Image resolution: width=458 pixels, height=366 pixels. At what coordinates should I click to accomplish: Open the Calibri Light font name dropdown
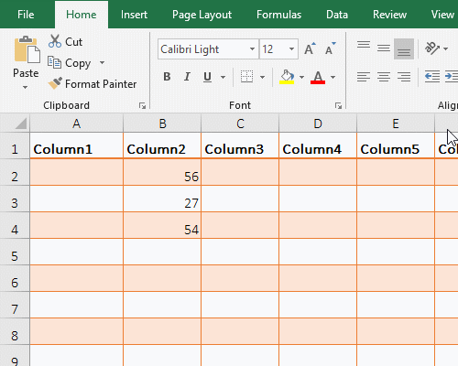click(x=252, y=48)
